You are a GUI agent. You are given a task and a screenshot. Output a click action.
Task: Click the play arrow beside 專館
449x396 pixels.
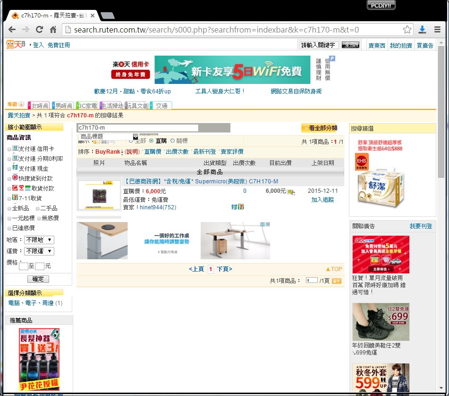(x=21, y=104)
